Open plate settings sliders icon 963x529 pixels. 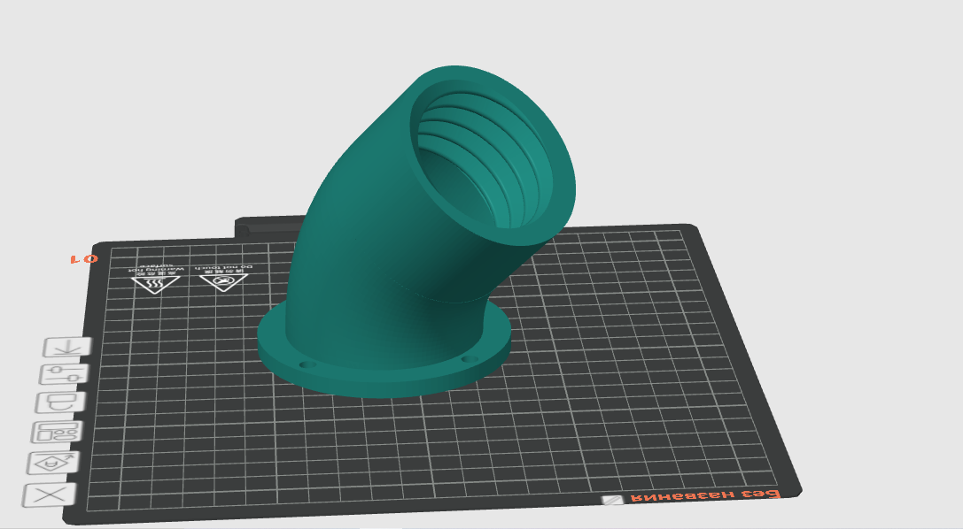tap(65, 374)
